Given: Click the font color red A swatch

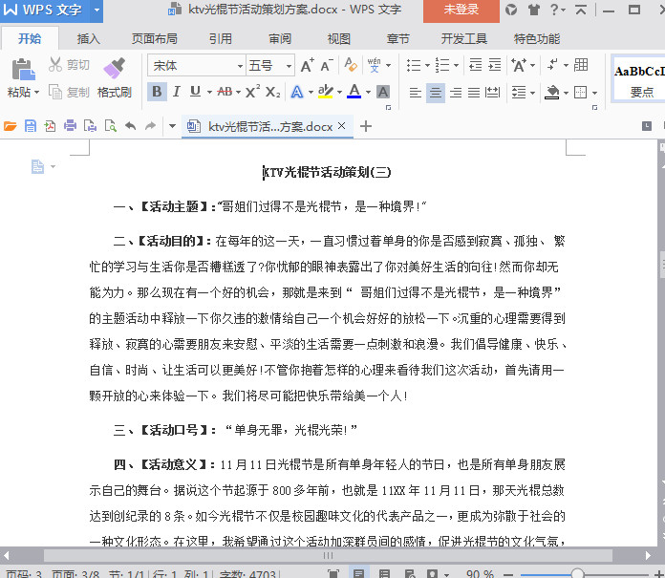Looking at the screenshot, I should point(354,91).
